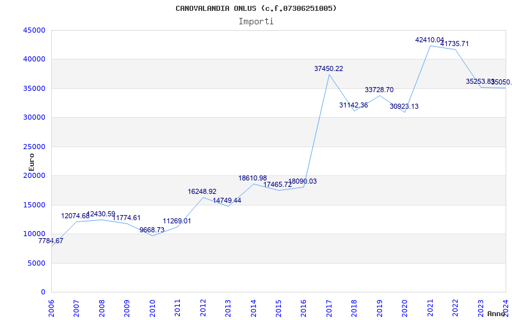512x320 pixels.
Task: Click the x-axis year 2014
Action: point(253,307)
